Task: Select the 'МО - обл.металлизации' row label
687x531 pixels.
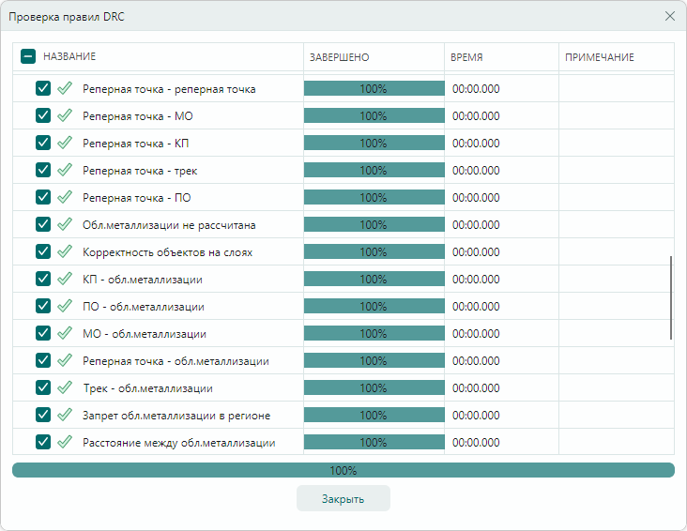Action: [x=145, y=334]
